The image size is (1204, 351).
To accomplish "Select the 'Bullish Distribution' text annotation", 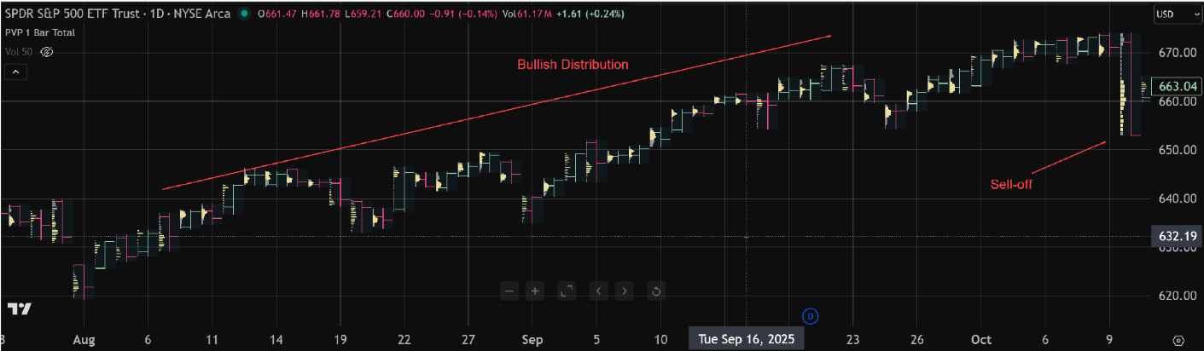I will (573, 65).
